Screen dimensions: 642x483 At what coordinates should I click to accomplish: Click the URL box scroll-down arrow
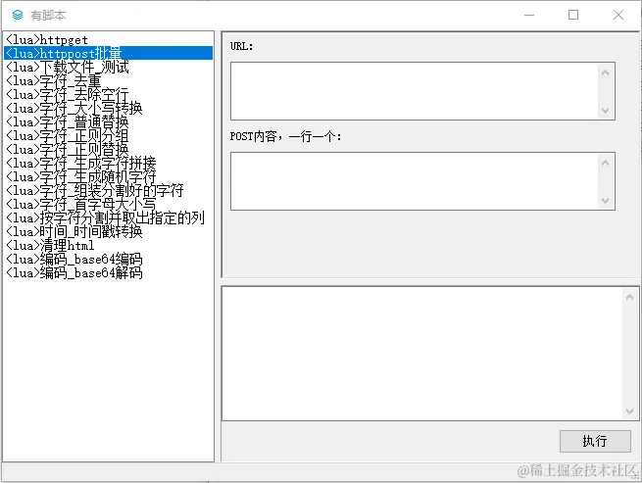pyautogui.click(x=606, y=110)
